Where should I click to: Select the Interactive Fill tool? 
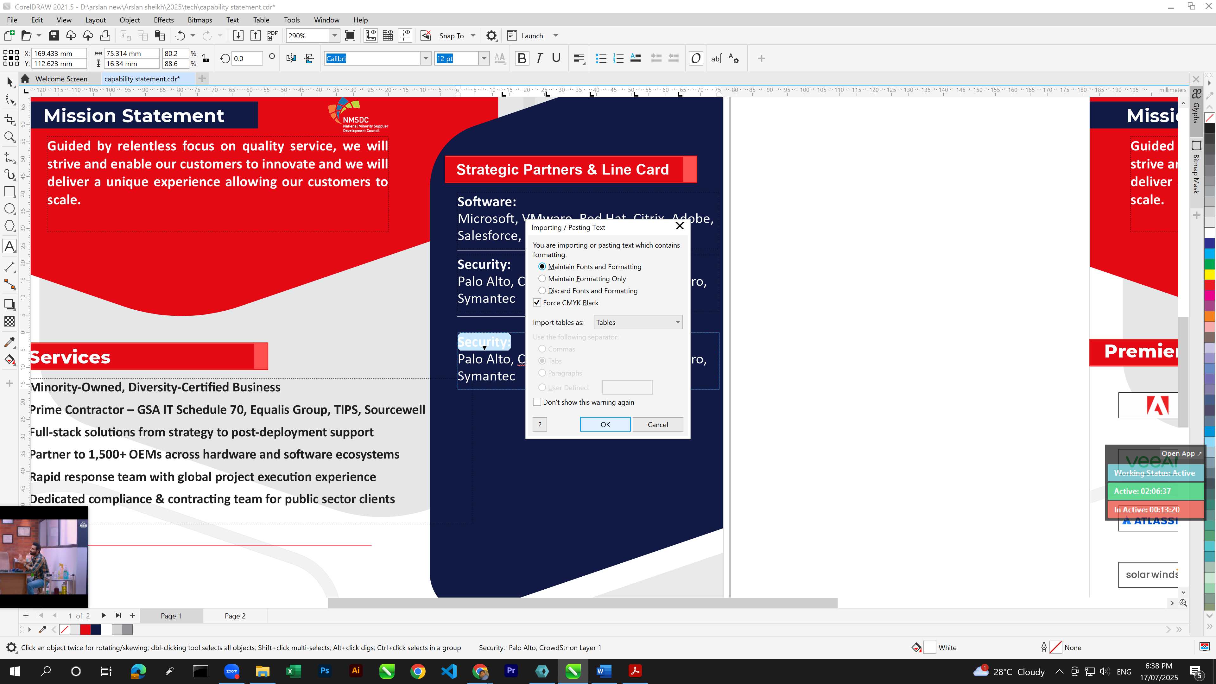click(10, 360)
